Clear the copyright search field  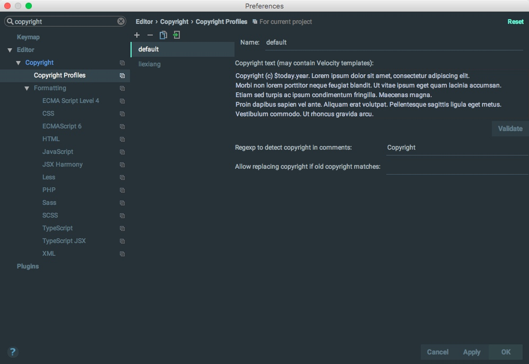[121, 21]
